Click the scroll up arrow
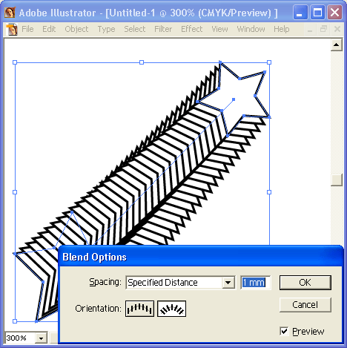 point(336,45)
